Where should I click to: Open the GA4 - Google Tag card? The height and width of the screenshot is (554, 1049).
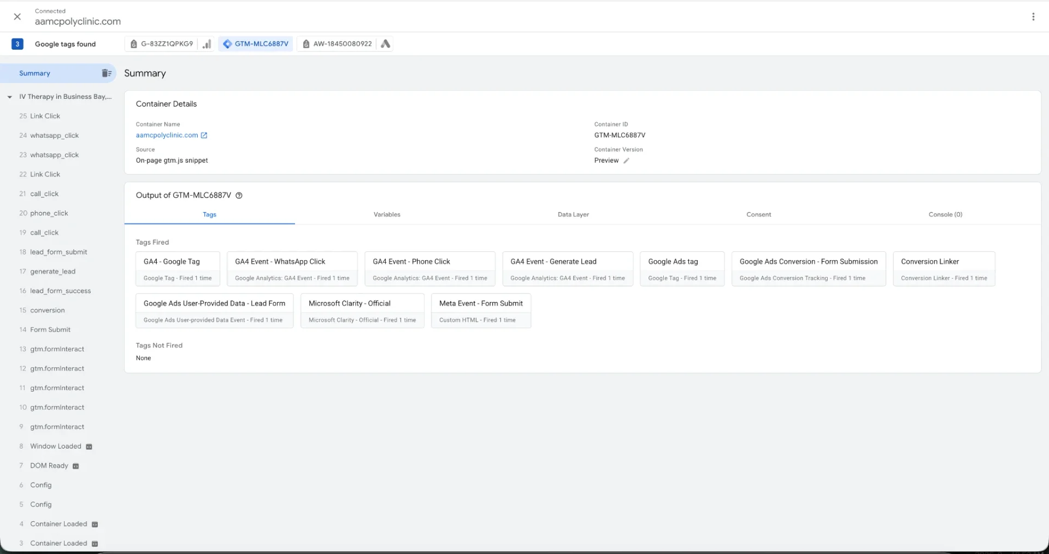tap(178, 269)
